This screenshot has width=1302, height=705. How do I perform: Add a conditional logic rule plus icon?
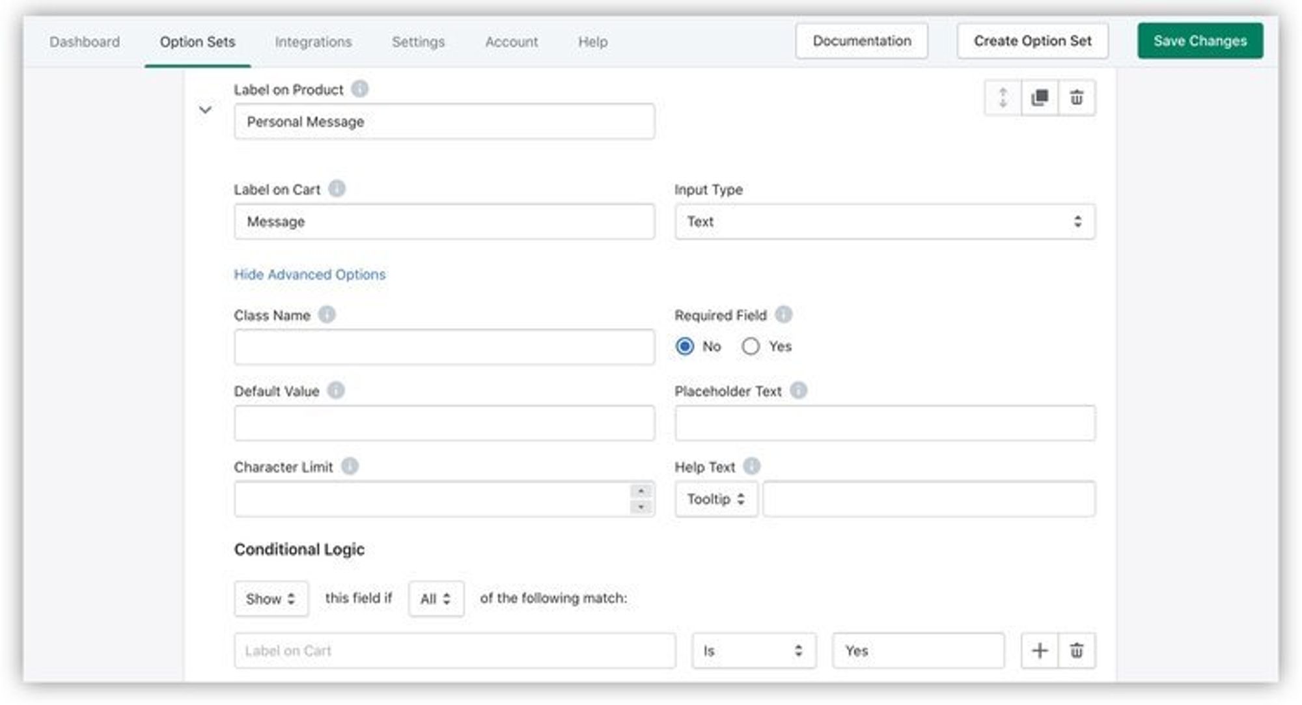pos(1040,650)
